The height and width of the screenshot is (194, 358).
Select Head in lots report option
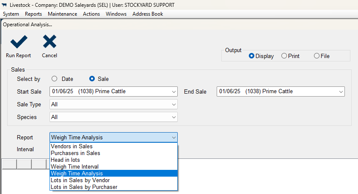[x=113, y=160]
